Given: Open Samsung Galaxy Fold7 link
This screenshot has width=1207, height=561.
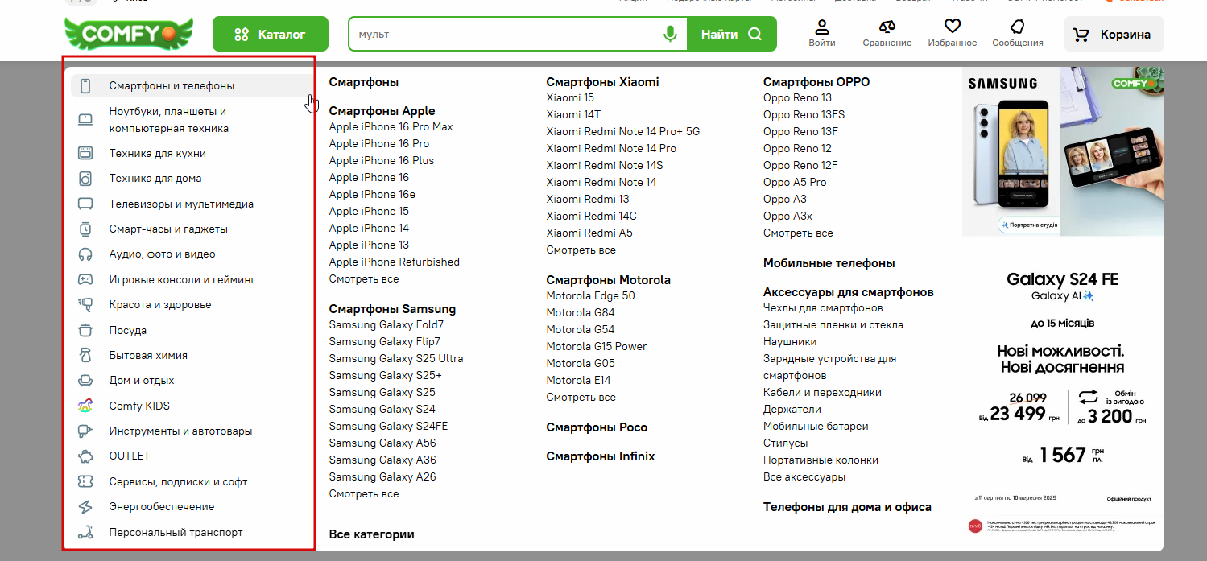Looking at the screenshot, I should [x=386, y=325].
